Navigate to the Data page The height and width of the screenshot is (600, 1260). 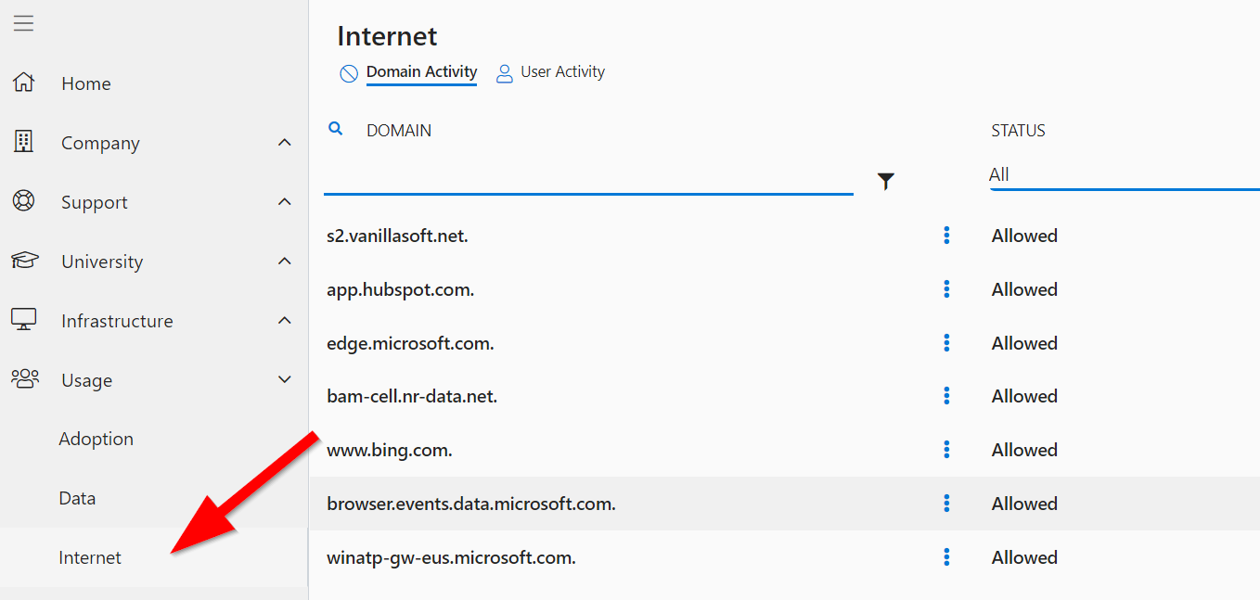(x=77, y=498)
